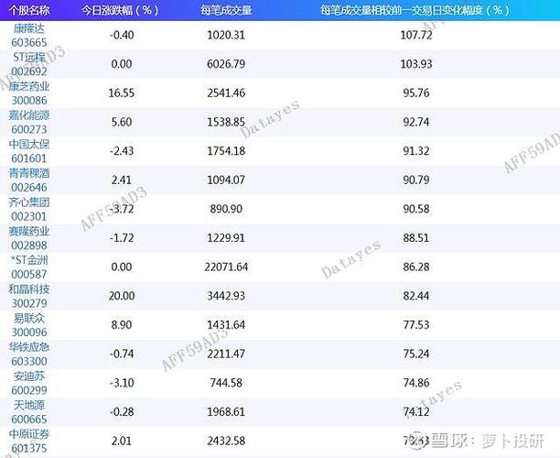Click volume value 6026.79
The width and height of the screenshot is (560, 458).
point(226,64)
